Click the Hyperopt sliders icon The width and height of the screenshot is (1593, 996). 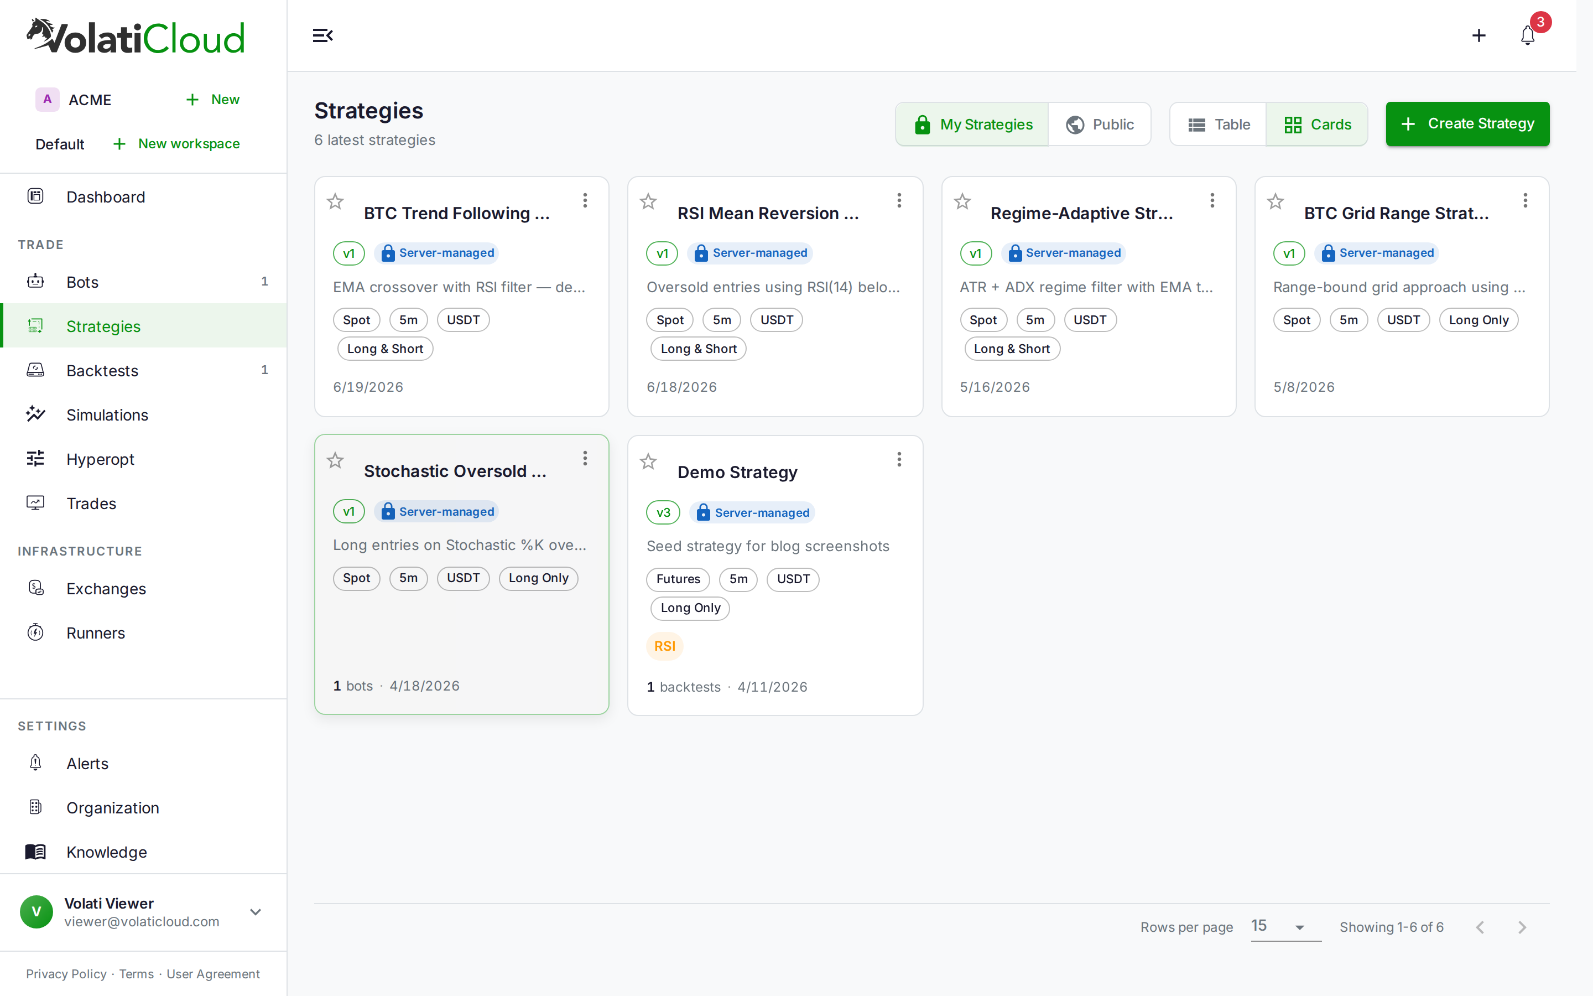click(35, 458)
